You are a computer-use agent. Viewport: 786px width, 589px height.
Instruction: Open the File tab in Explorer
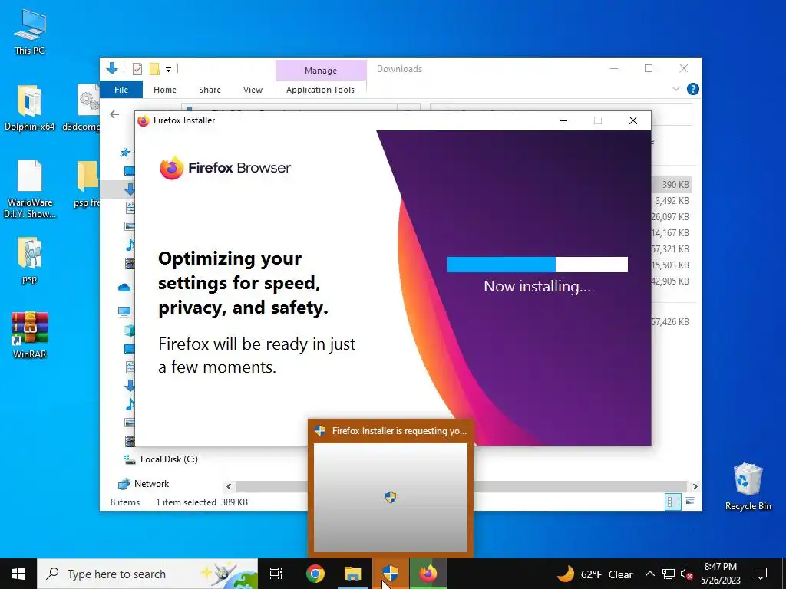[x=121, y=90]
